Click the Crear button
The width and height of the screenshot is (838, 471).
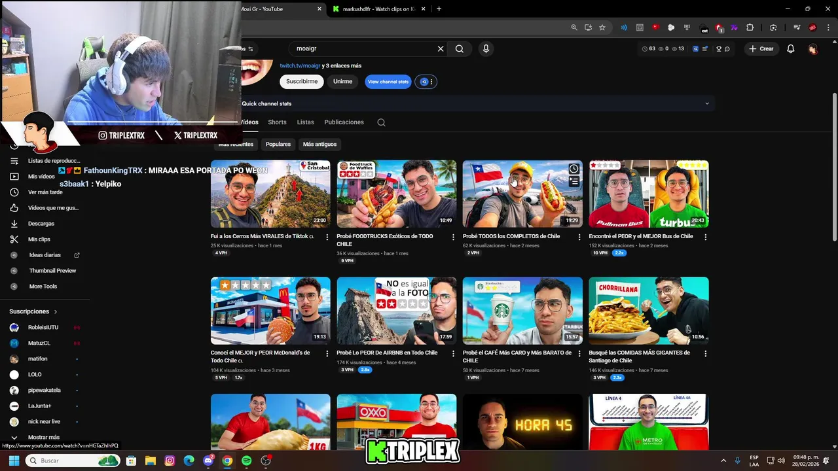pyautogui.click(x=761, y=49)
